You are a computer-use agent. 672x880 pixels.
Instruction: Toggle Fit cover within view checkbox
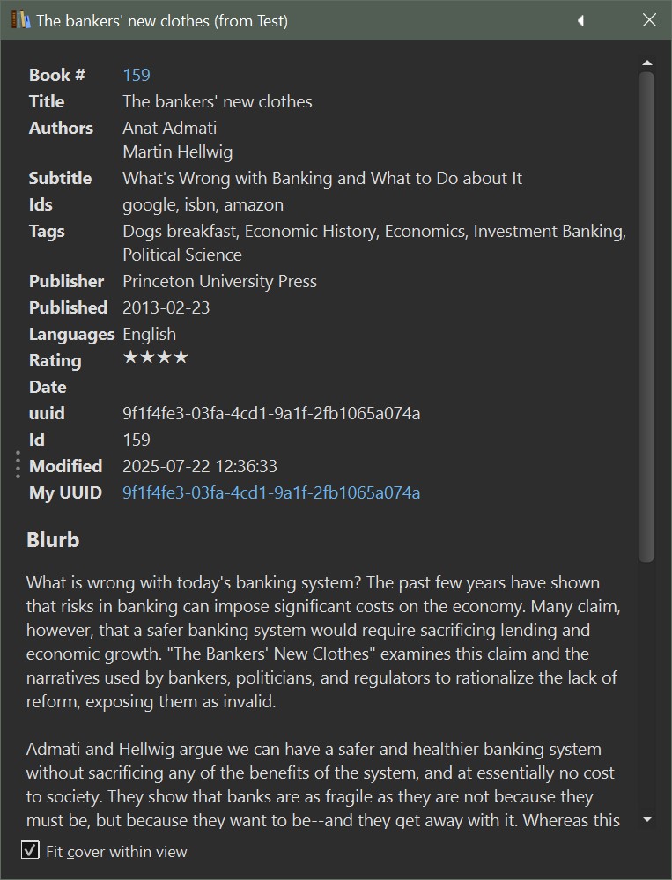click(x=31, y=850)
